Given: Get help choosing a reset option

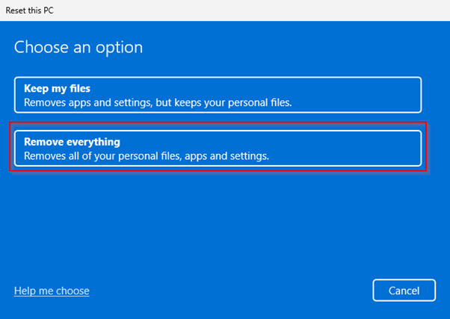Looking at the screenshot, I should click(52, 291).
